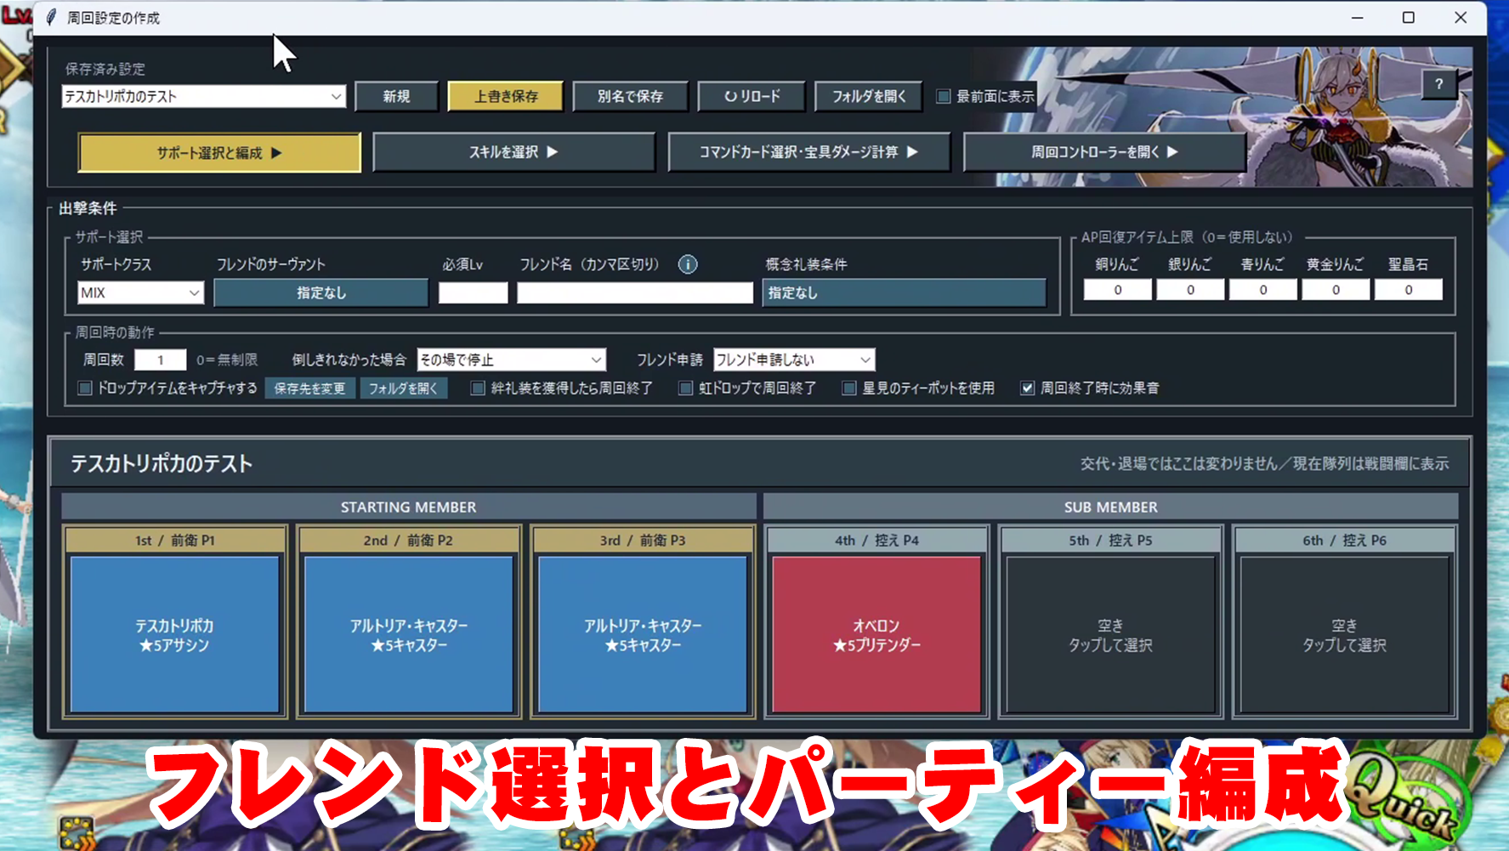Image resolution: width=1509 pixels, height=851 pixels.
Task: Toggle 最前面に表示 checkbox
Action: click(x=943, y=96)
